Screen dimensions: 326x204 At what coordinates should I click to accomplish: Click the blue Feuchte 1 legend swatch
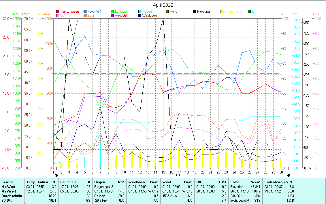(x=85, y=12)
